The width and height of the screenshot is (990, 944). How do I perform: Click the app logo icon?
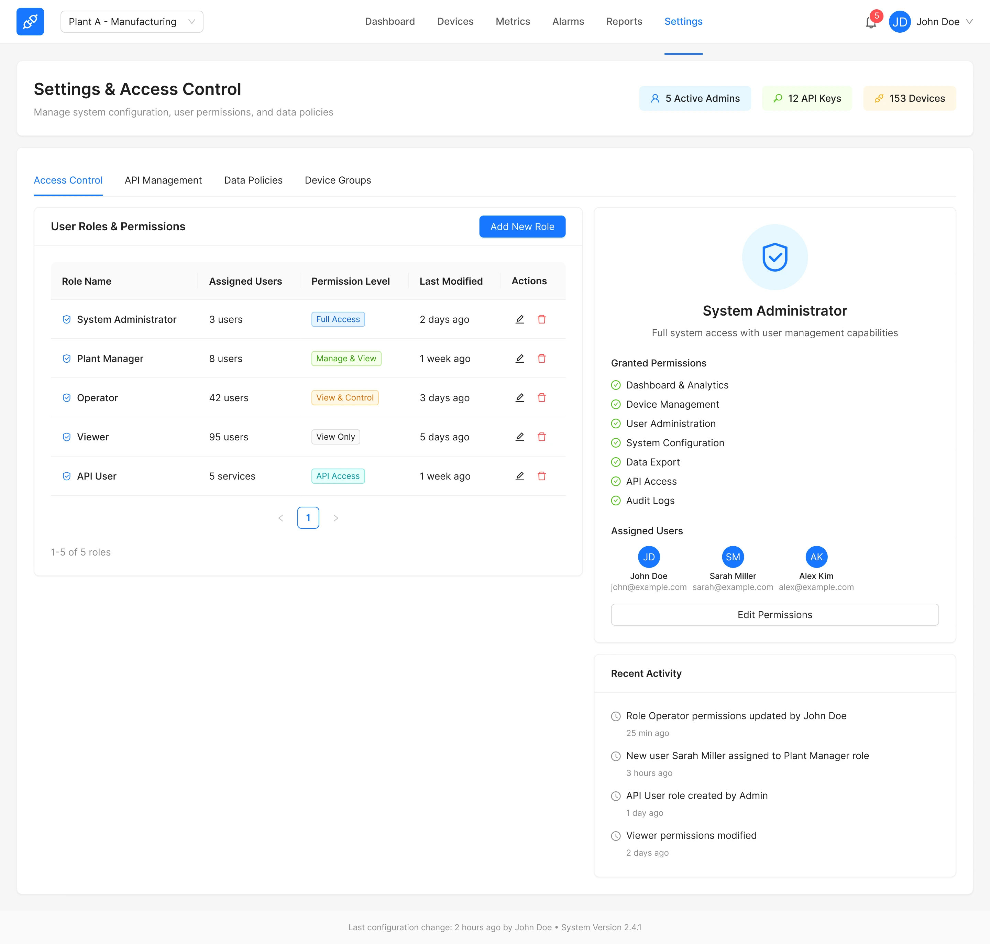tap(30, 22)
